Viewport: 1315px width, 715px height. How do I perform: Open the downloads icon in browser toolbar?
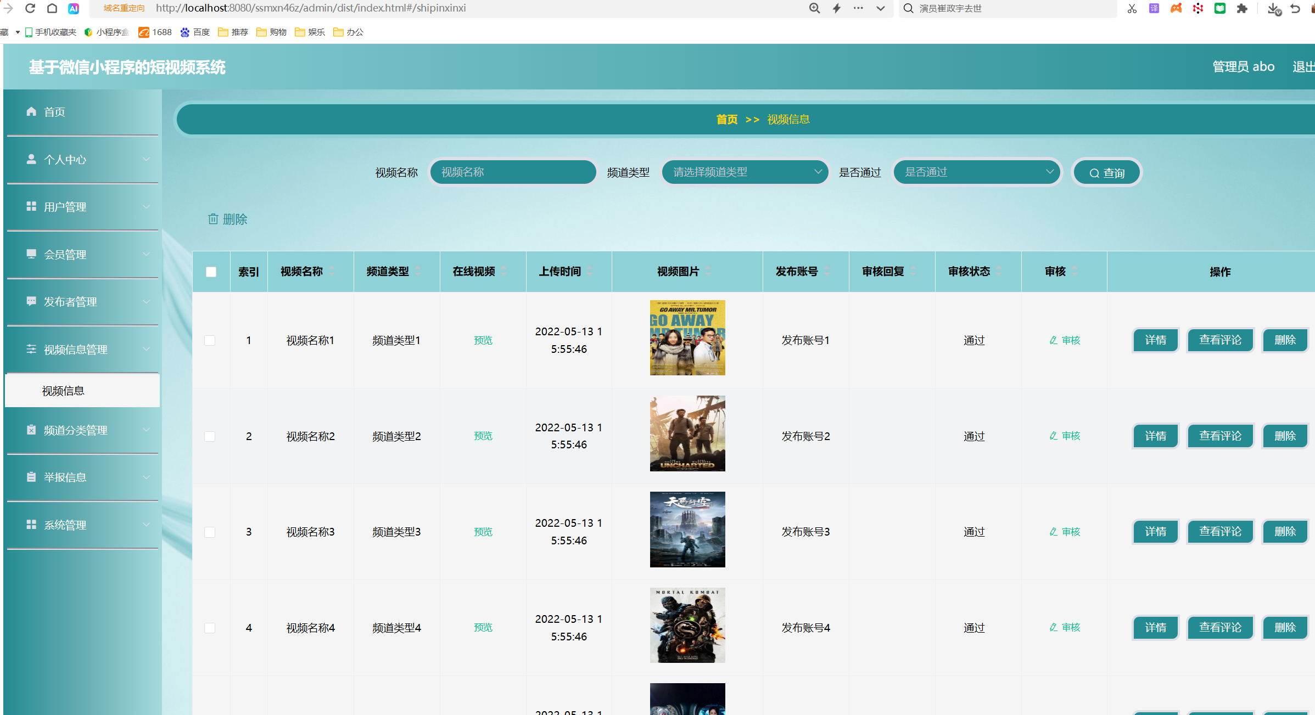pyautogui.click(x=1274, y=8)
